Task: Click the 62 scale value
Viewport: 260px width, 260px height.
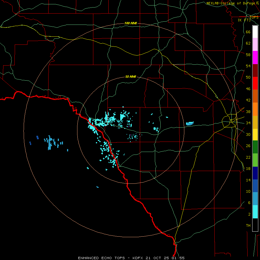Action: [248, 43]
